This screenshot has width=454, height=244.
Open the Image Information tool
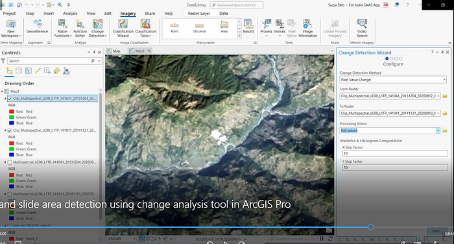307,28
